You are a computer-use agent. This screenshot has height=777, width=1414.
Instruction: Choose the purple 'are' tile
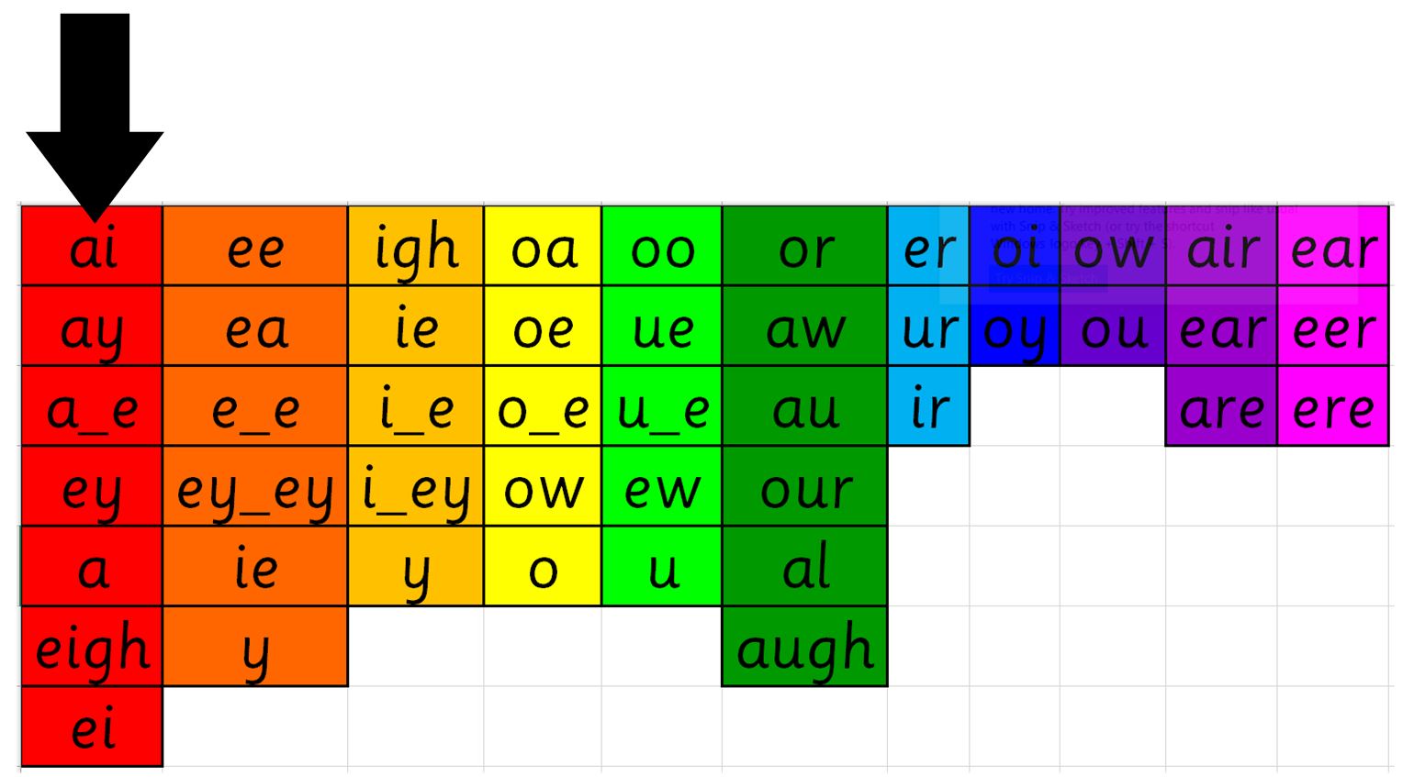[1221, 406]
